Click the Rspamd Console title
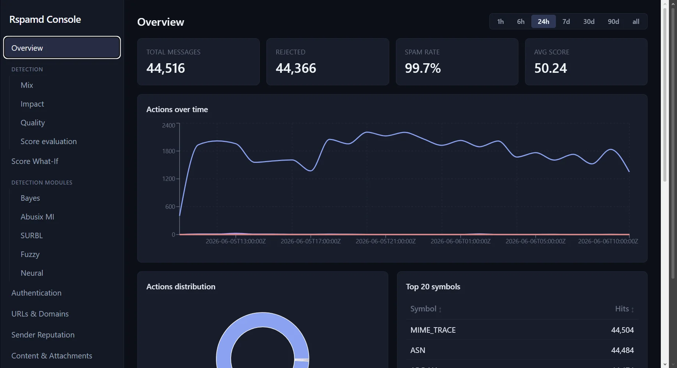 click(x=45, y=19)
